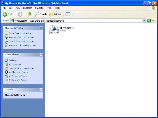Open My Network Places link
Viewport: 158px width, 118px height.
[x=18, y=76]
